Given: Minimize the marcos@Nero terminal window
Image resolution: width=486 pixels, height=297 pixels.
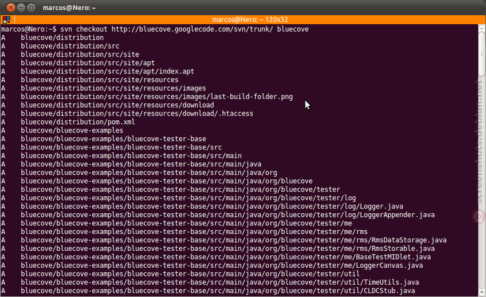Looking at the screenshot, I should (x=21, y=7).
